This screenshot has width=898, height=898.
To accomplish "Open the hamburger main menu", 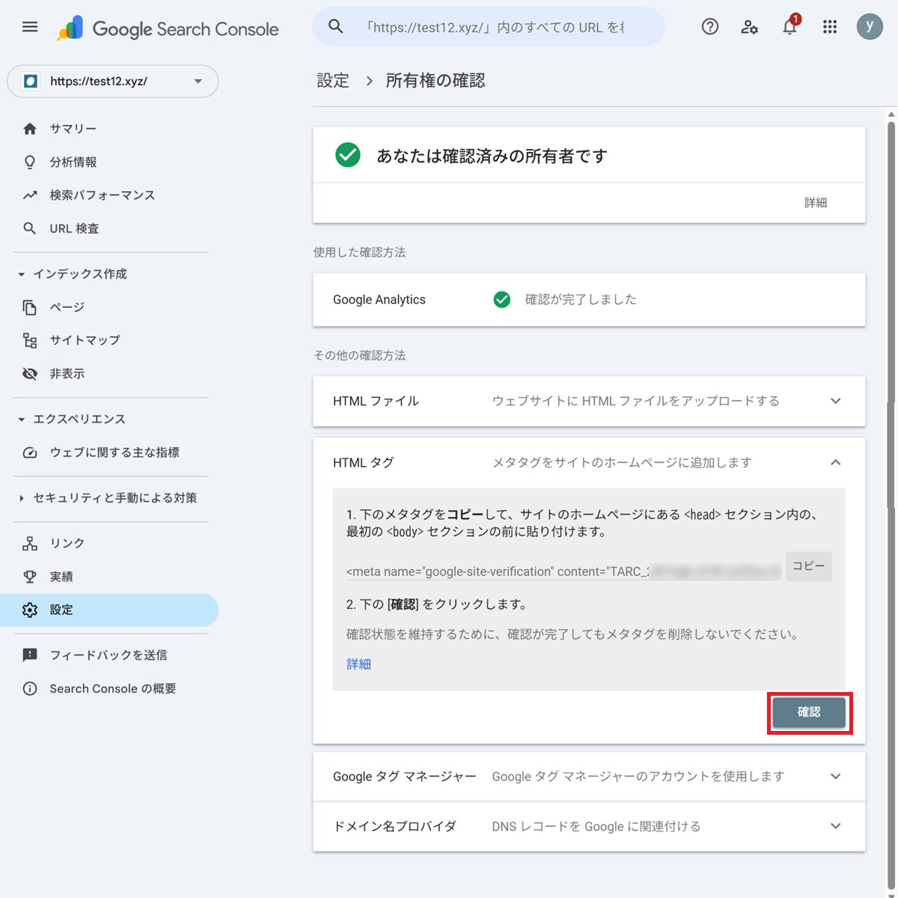I will (30, 27).
